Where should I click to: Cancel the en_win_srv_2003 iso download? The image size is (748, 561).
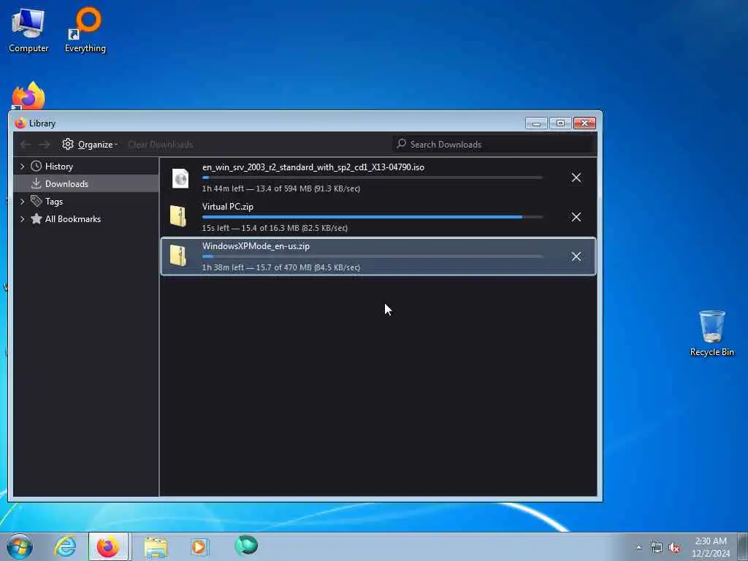576,178
